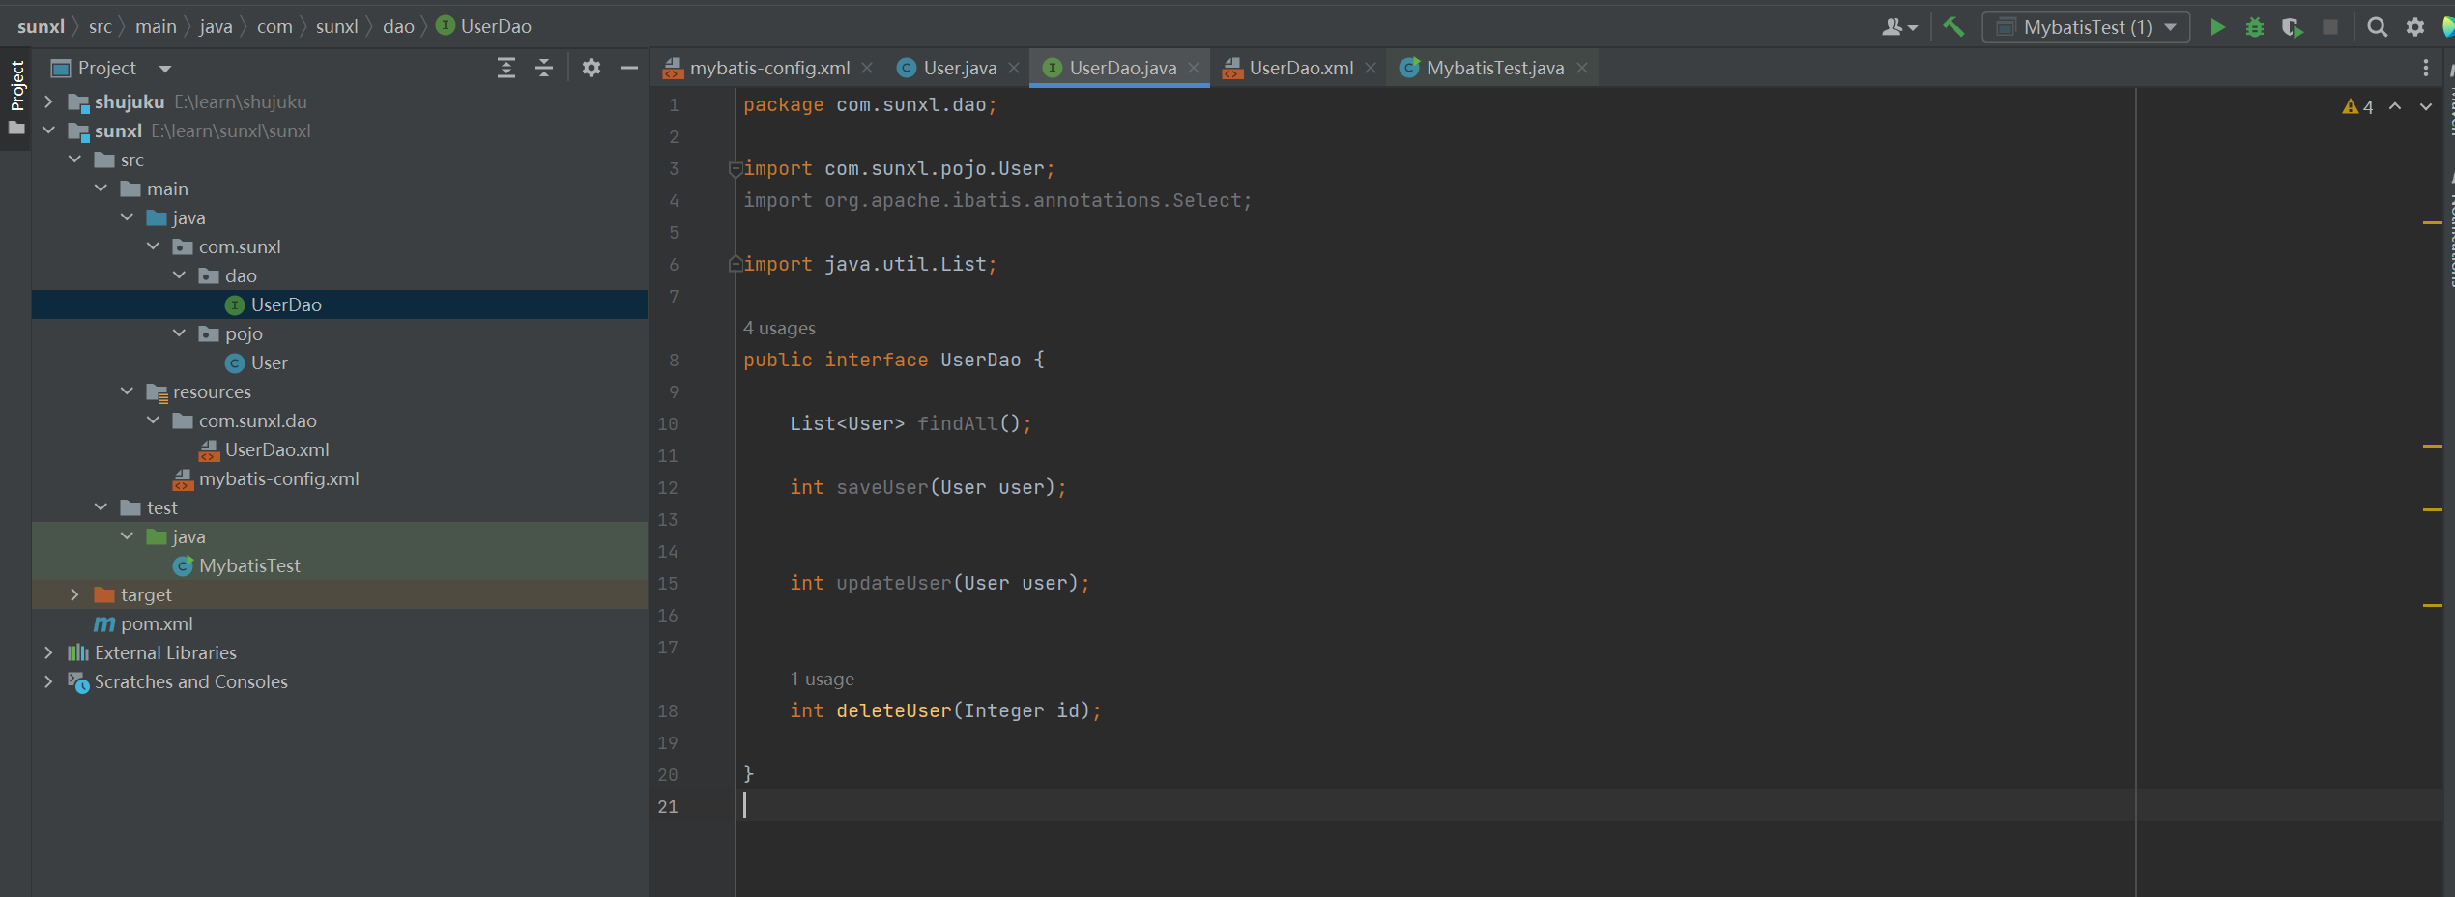Click Expand All icon in Project panel
This screenshot has width=2455, height=897.
pyautogui.click(x=506, y=68)
